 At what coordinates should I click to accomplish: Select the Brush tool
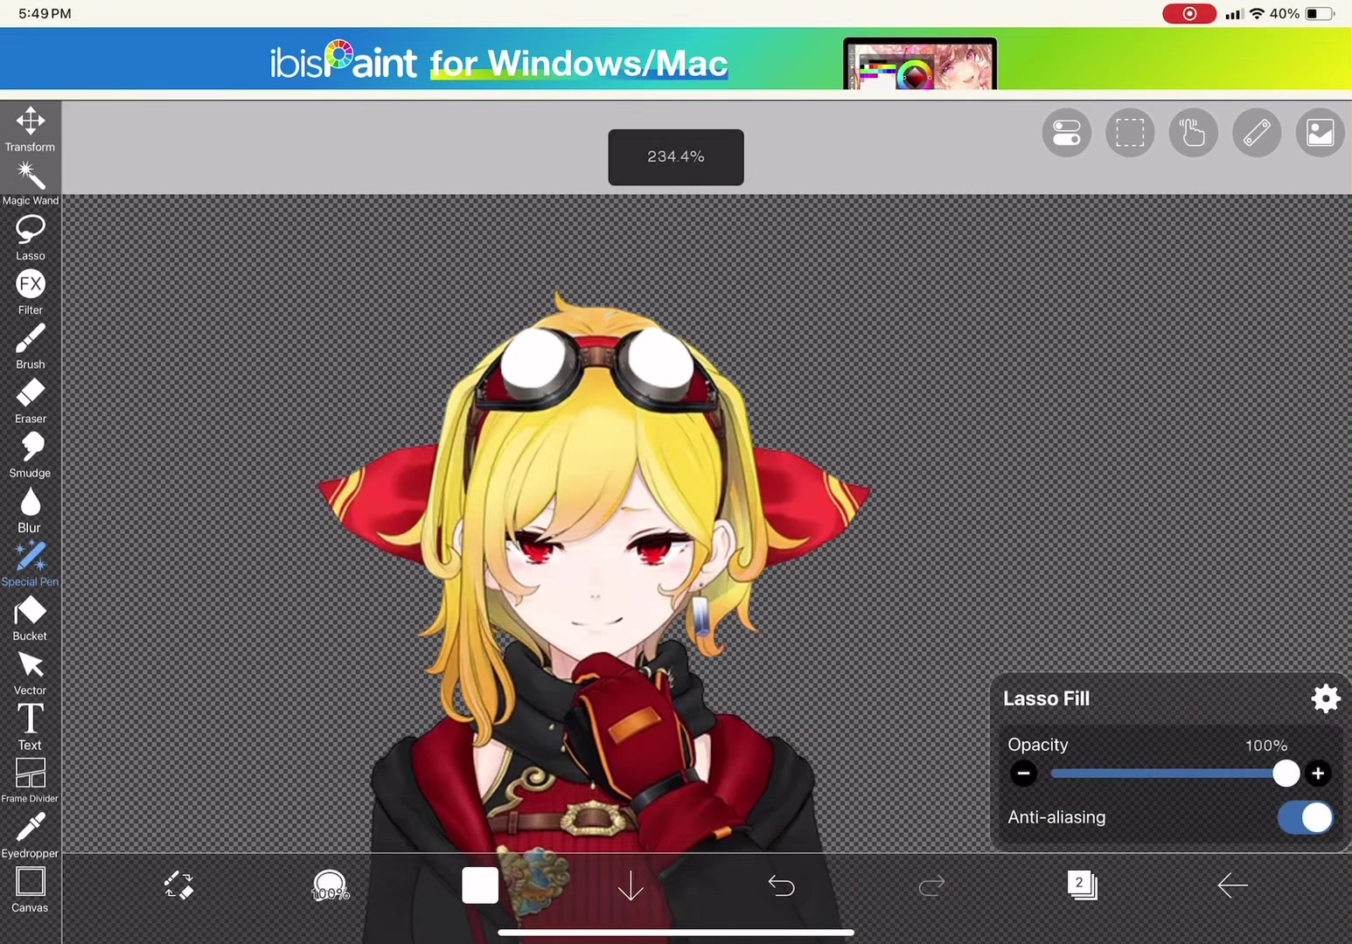(31, 346)
